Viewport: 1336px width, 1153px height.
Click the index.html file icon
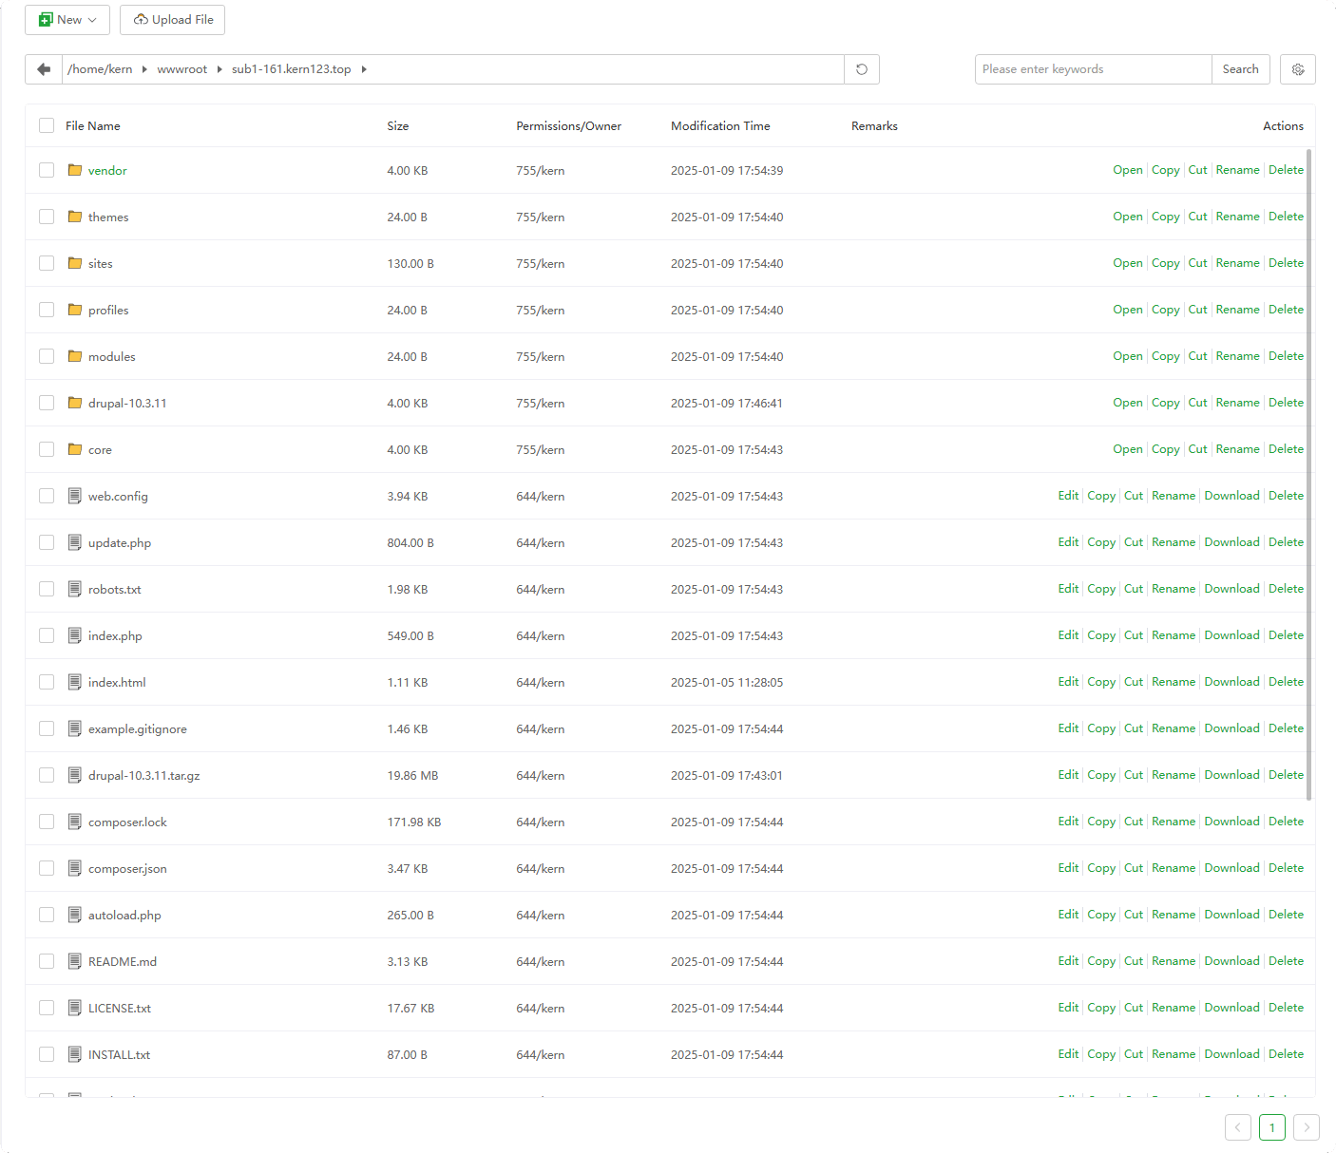(75, 682)
